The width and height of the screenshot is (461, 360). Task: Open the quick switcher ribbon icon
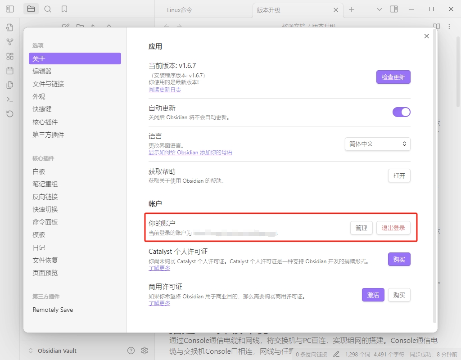point(9,27)
